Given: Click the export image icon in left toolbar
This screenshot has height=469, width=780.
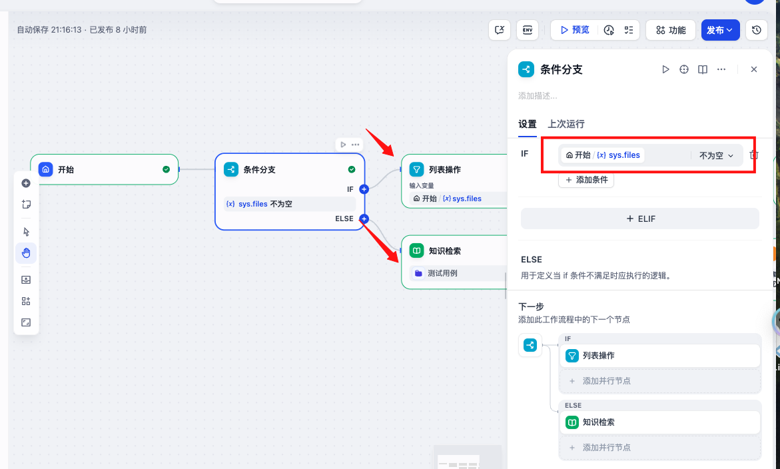Looking at the screenshot, I should (26, 280).
